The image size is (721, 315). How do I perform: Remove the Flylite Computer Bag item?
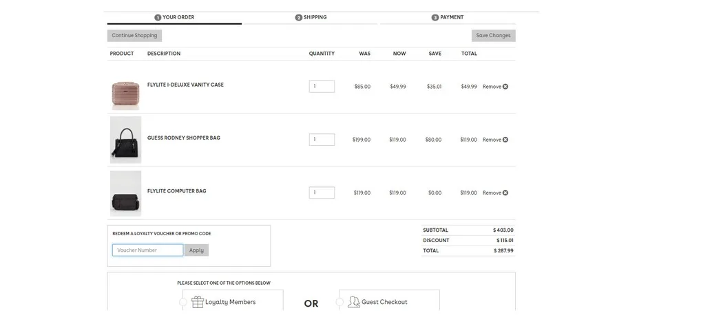tap(495, 193)
